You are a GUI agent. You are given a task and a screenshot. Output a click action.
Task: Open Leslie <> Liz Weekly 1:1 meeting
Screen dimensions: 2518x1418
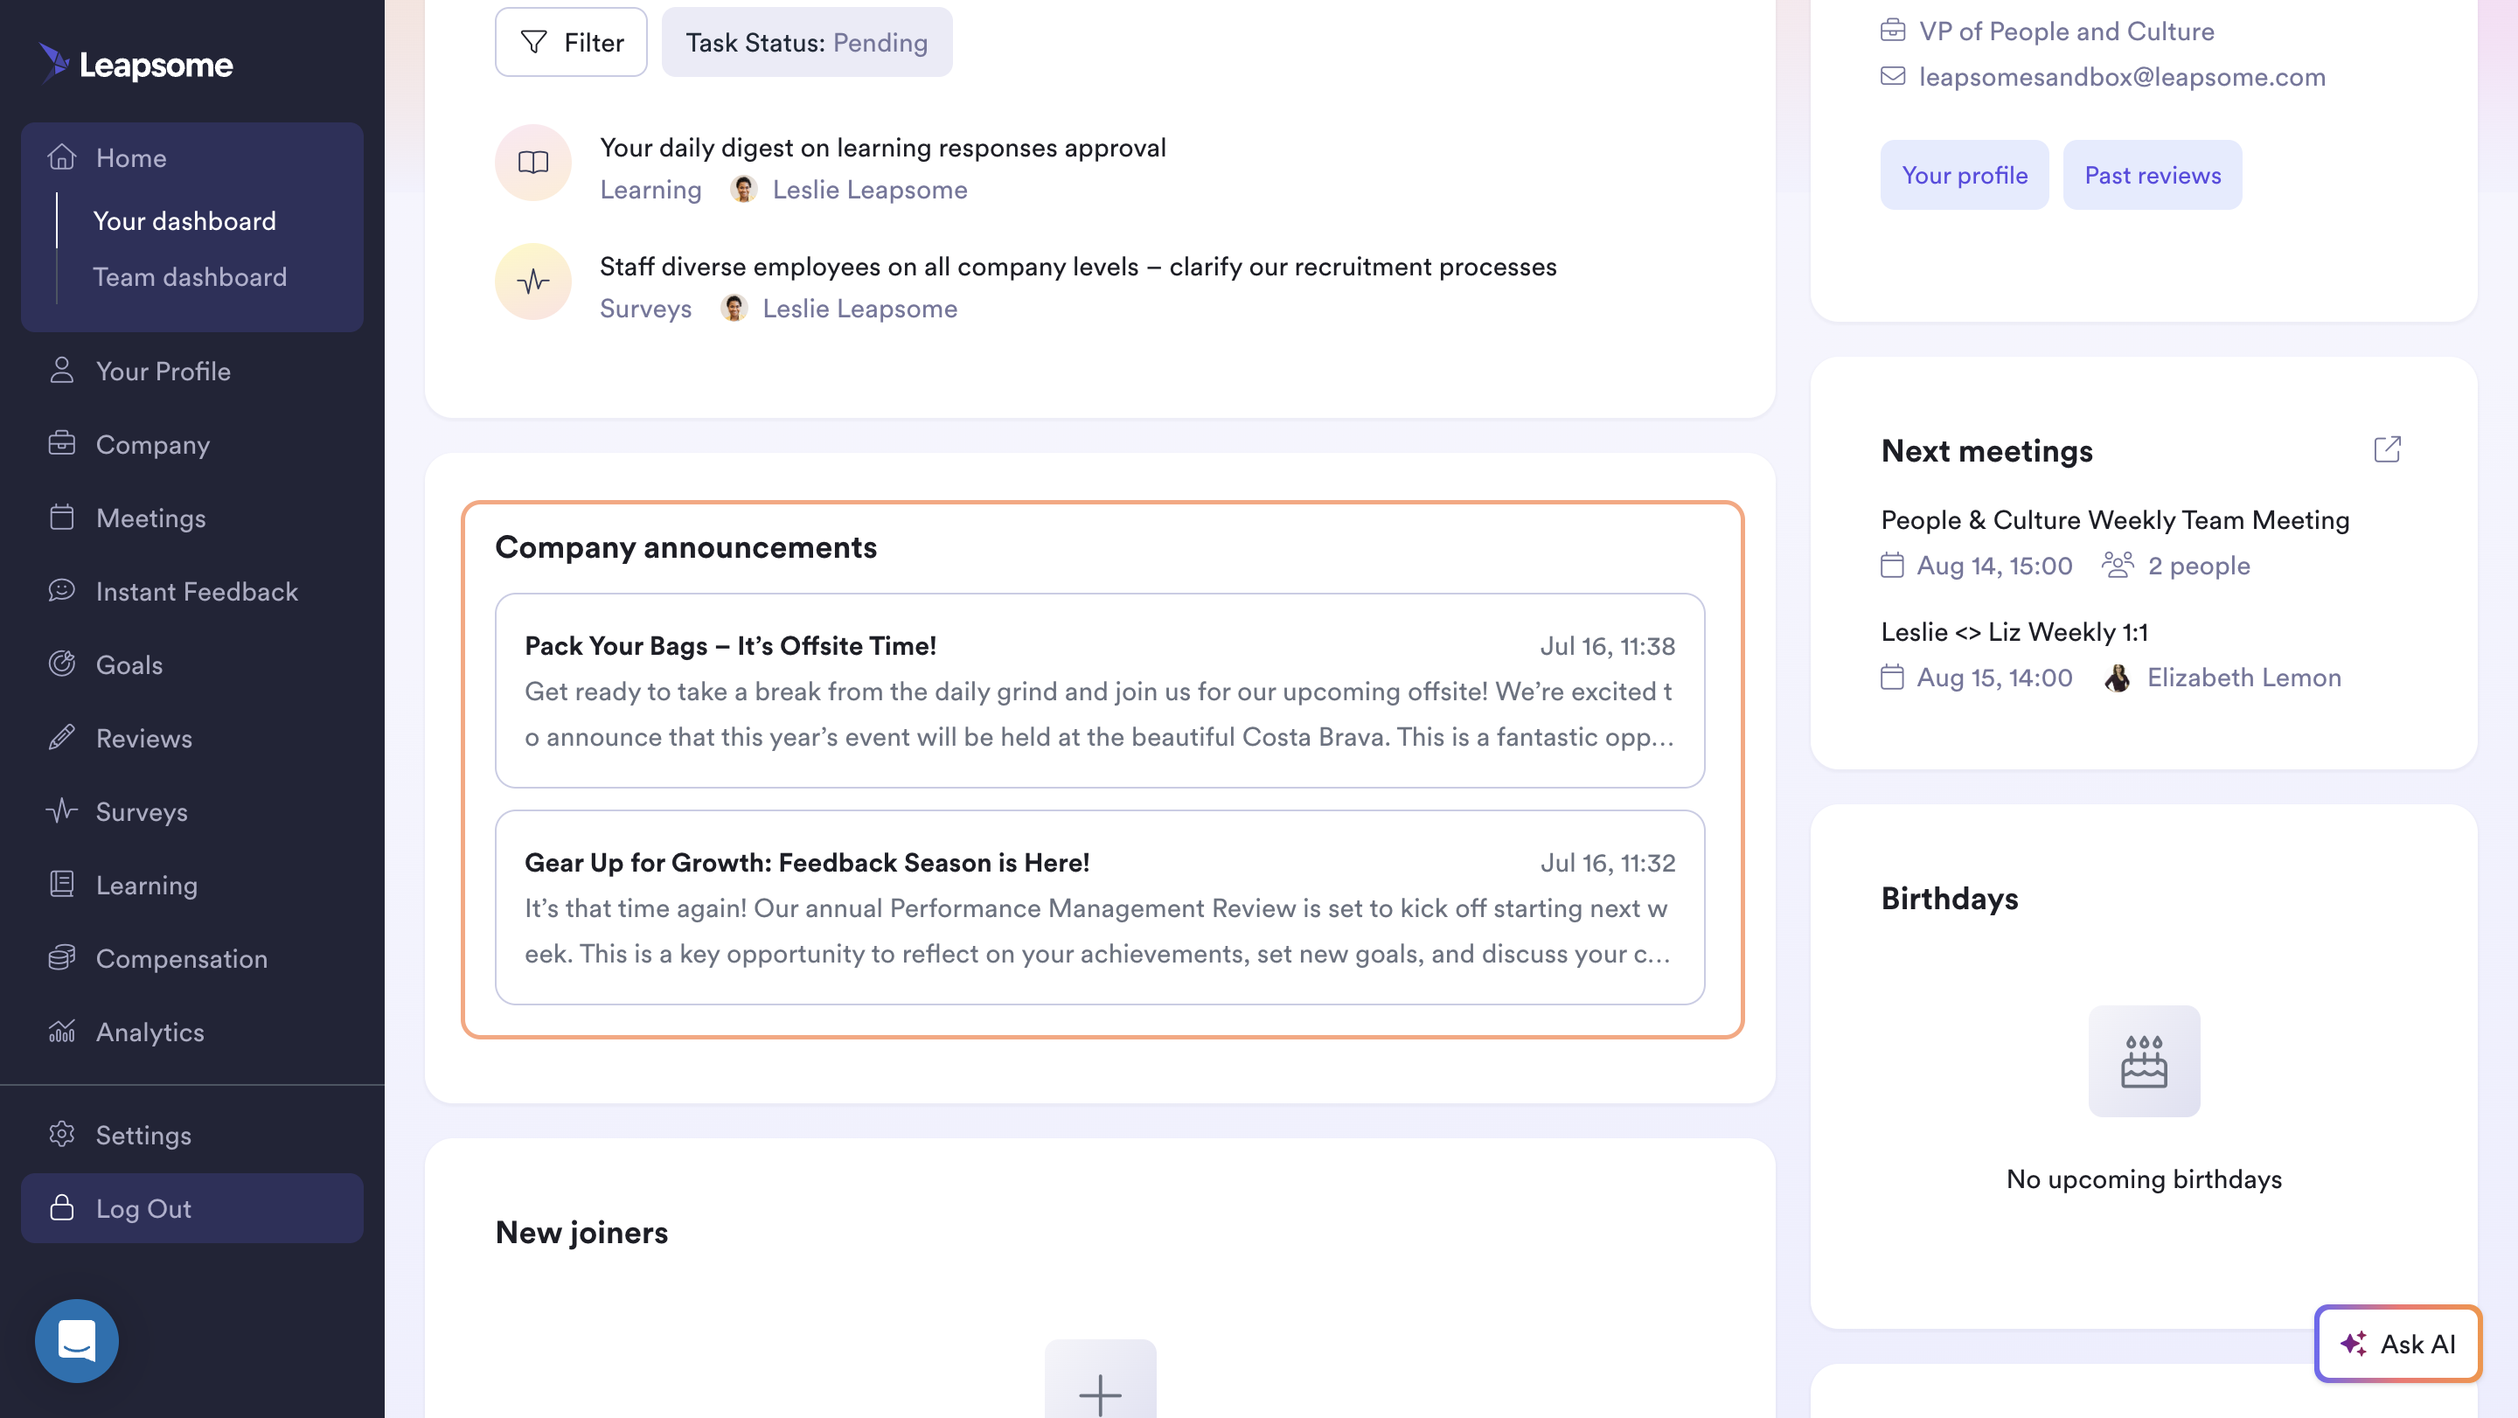coord(2014,632)
